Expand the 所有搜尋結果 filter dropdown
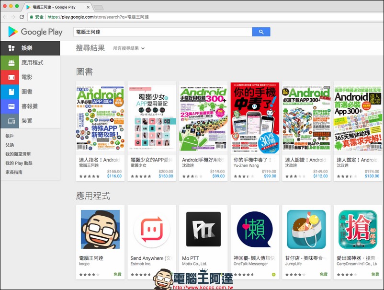Screen dimensions: 384x290 (129, 48)
